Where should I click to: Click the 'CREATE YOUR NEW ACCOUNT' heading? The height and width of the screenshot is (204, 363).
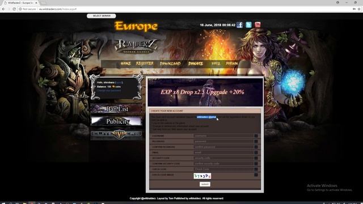pos(167,111)
